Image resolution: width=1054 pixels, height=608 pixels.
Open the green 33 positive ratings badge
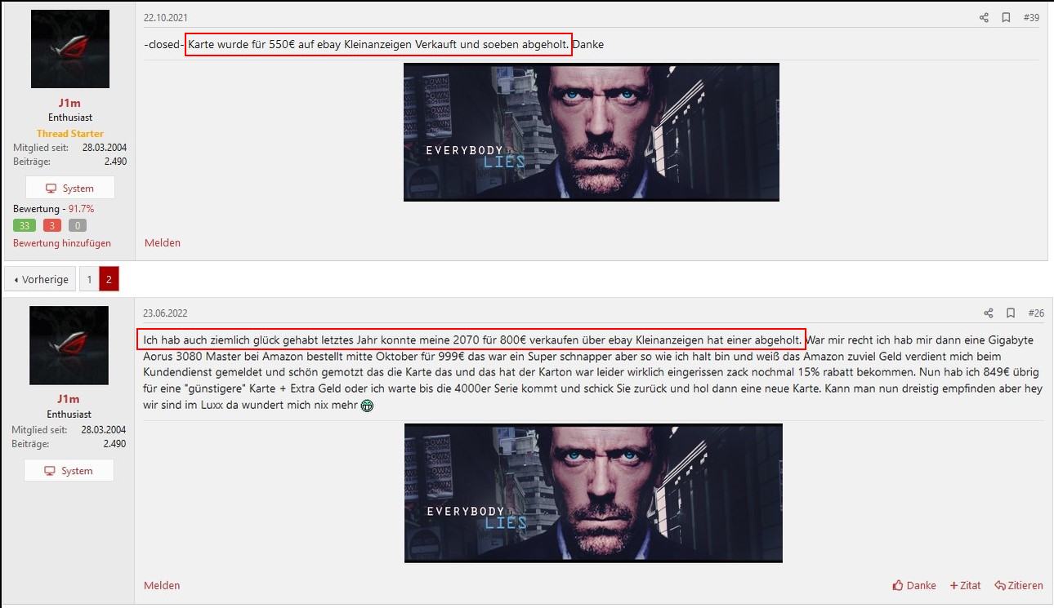tap(25, 225)
